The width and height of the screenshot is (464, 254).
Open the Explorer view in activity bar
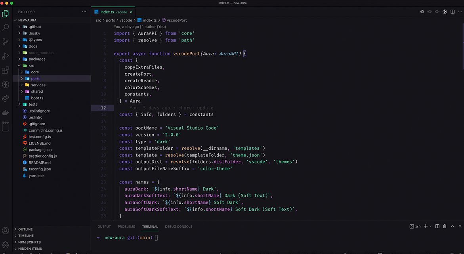pos(5,13)
